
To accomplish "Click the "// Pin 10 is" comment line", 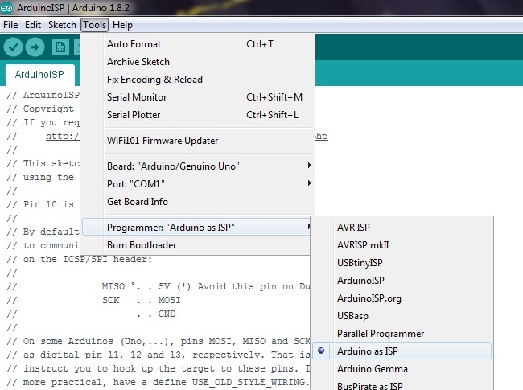I will pos(40,204).
